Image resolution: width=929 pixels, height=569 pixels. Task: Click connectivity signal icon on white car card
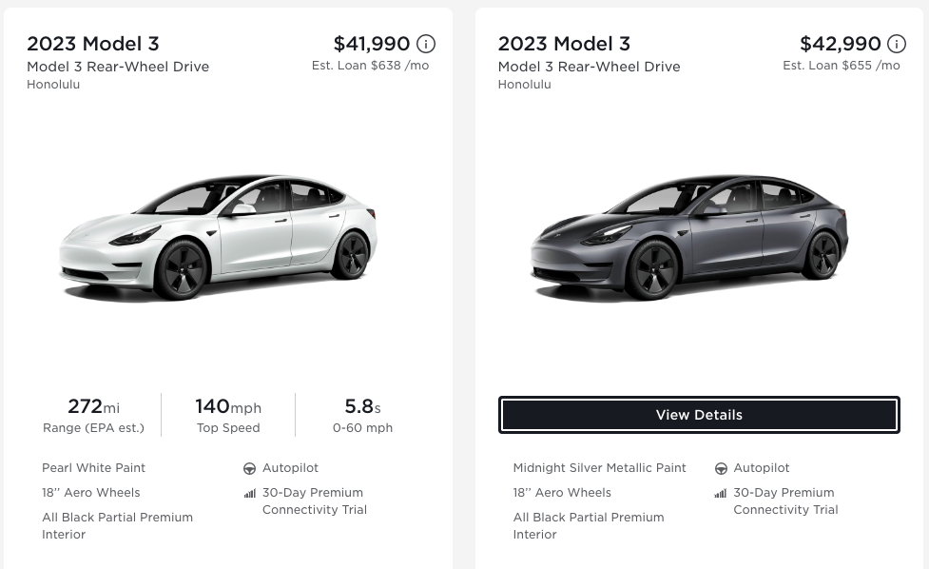(250, 493)
